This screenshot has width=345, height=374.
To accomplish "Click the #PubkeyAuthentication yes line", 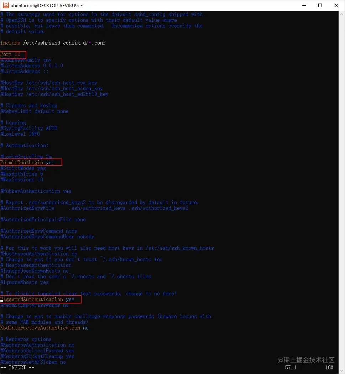I will click(35, 191).
